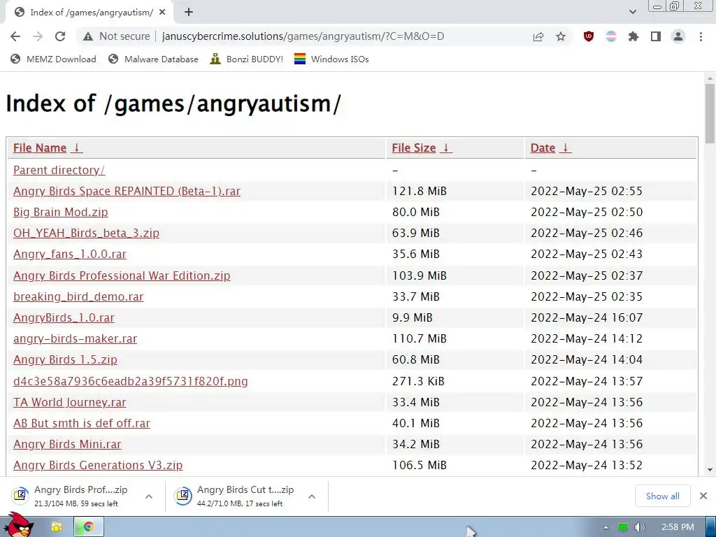Close the downloads bar
Screen dimensions: 716x537
tap(703, 496)
